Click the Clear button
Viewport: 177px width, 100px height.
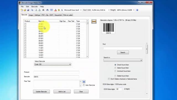[x=81, y=92]
